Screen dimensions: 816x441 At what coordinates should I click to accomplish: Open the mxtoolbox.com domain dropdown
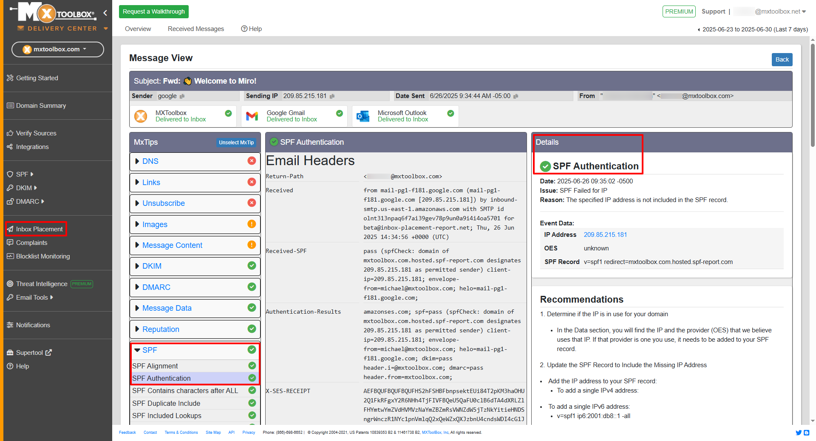tap(57, 49)
